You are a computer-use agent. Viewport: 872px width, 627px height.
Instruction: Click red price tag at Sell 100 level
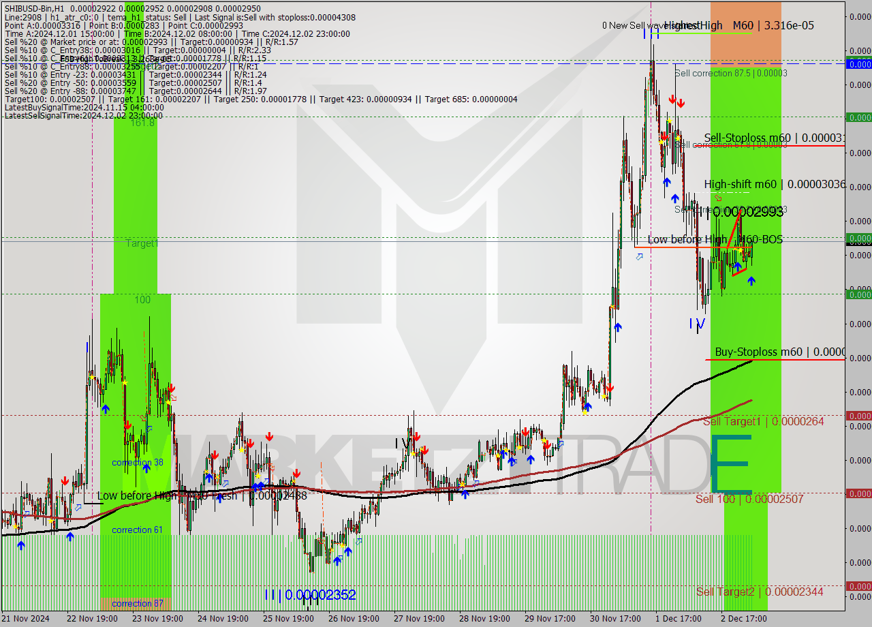click(x=858, y=493)
